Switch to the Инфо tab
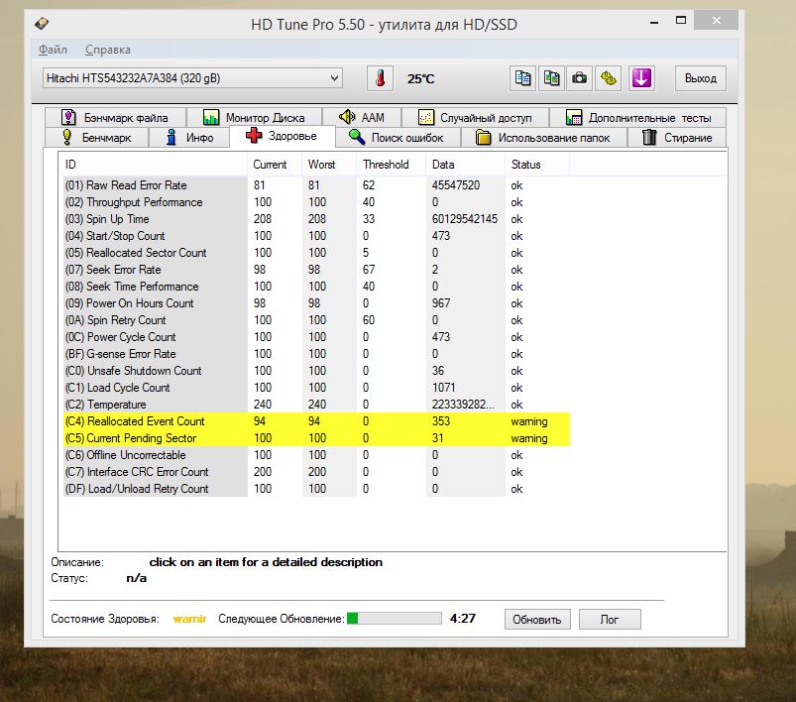The image size is (796, 702). pyautogui.click(x=189, y=138)
